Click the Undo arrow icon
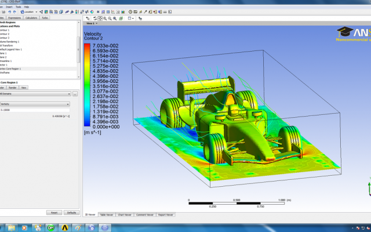The width and height of the screenshot is (371, 232). 10,12
